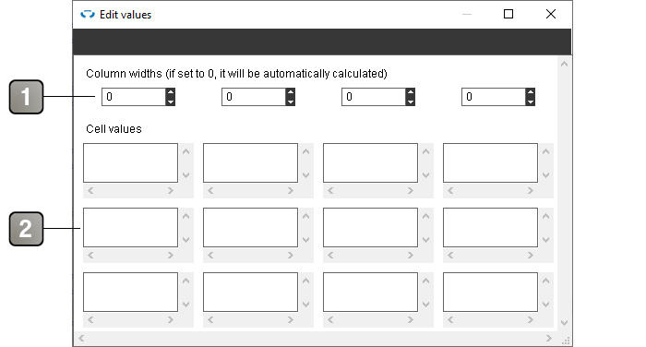The width and height of the screenshot is (646, 347).
Task: Click up arrow of first cell's scrollbar
Action: point(185,151)
